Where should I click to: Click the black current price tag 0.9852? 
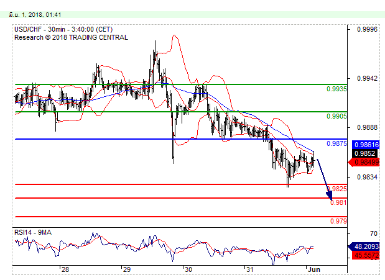(x=364, y=153)
